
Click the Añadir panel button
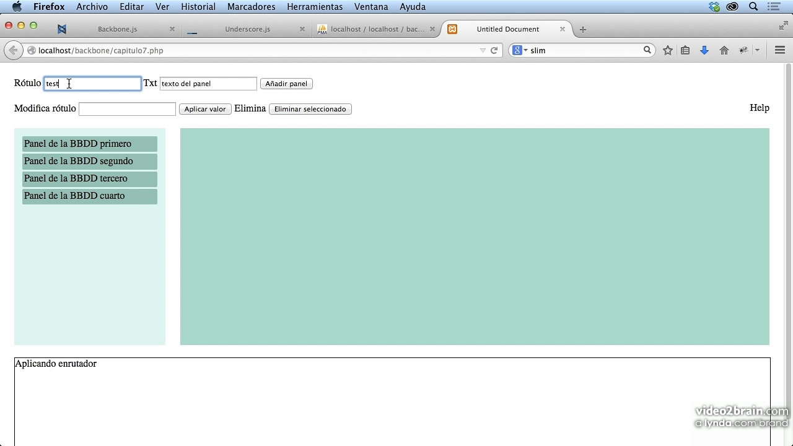[286, 84]
